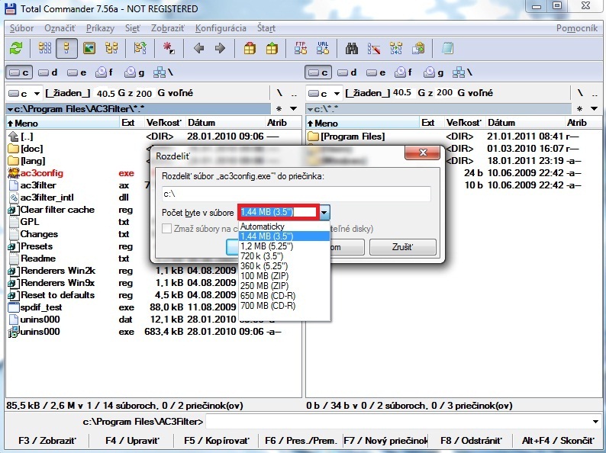Go back with the left arrow icon
Screen dimensions: 606x453
pyautogui.click(x=198, y=48)
